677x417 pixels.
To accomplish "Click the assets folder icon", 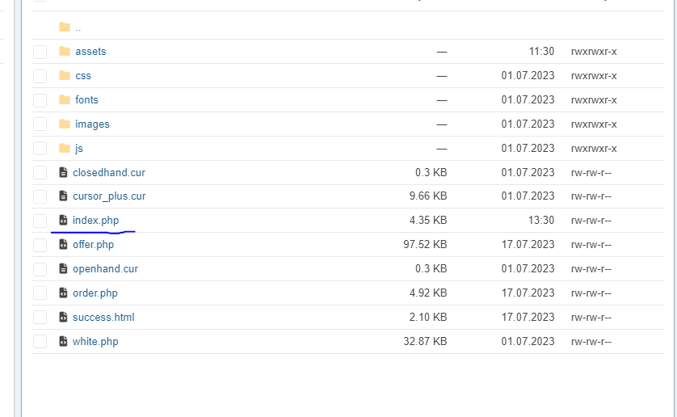I will (65, 51).
